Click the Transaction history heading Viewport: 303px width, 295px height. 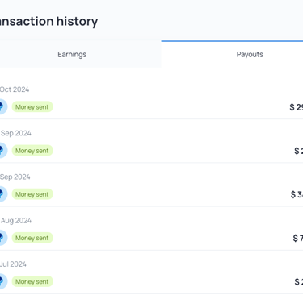click(x=48, y=21)
